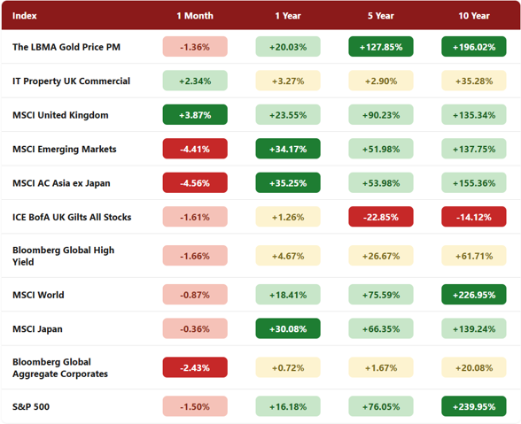This screenshot has width=521, height=424.
Task: Open Bloomberg Global High Yield row label
Action: [63, 256]
